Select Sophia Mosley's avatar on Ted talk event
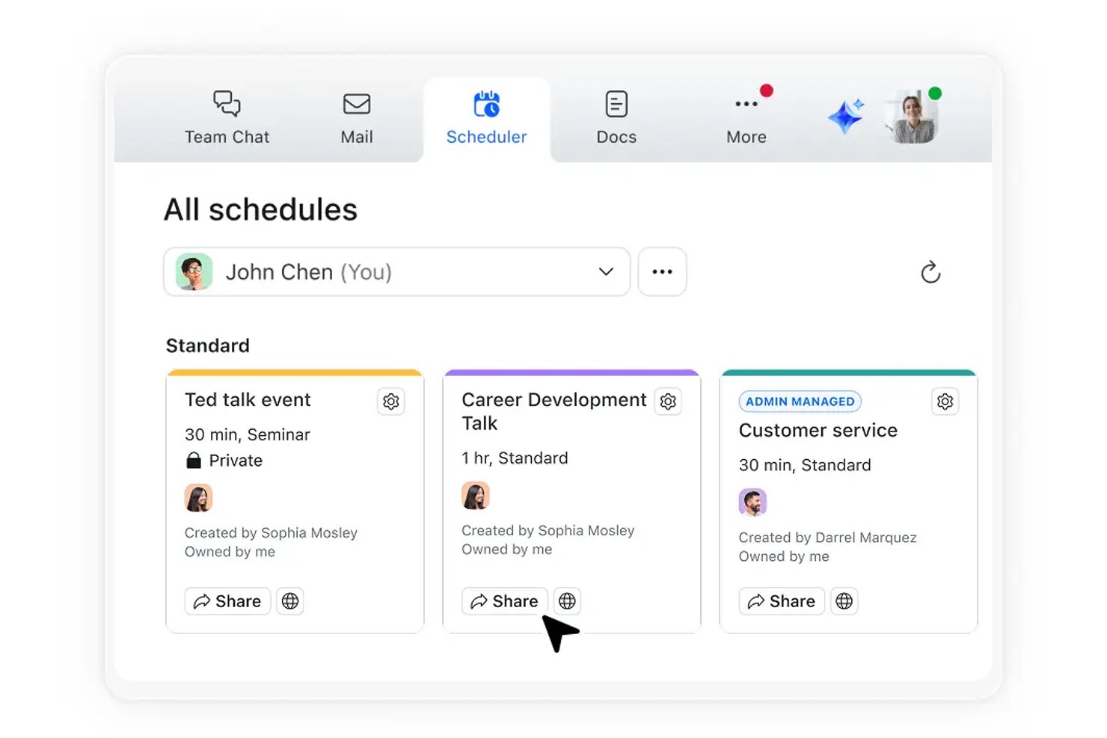Screen dimensions: 1107x738 click(198, 498)
